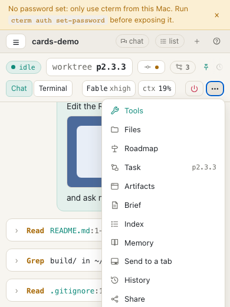Open the worktree p2.3.3 selector
230x307 pixels.
[89, 67]
